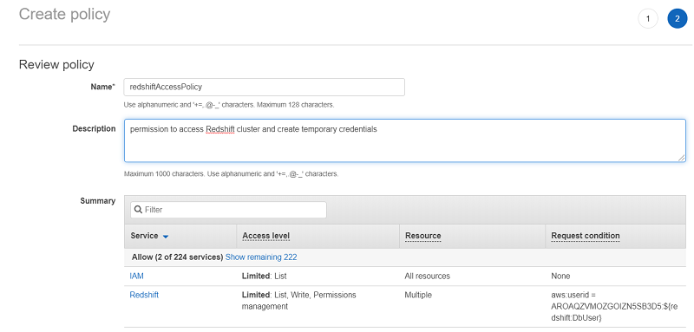This screenshot has height=332, width=694.
Task: Click the search magnifier icon in Filter
Action: click(138, 210)
